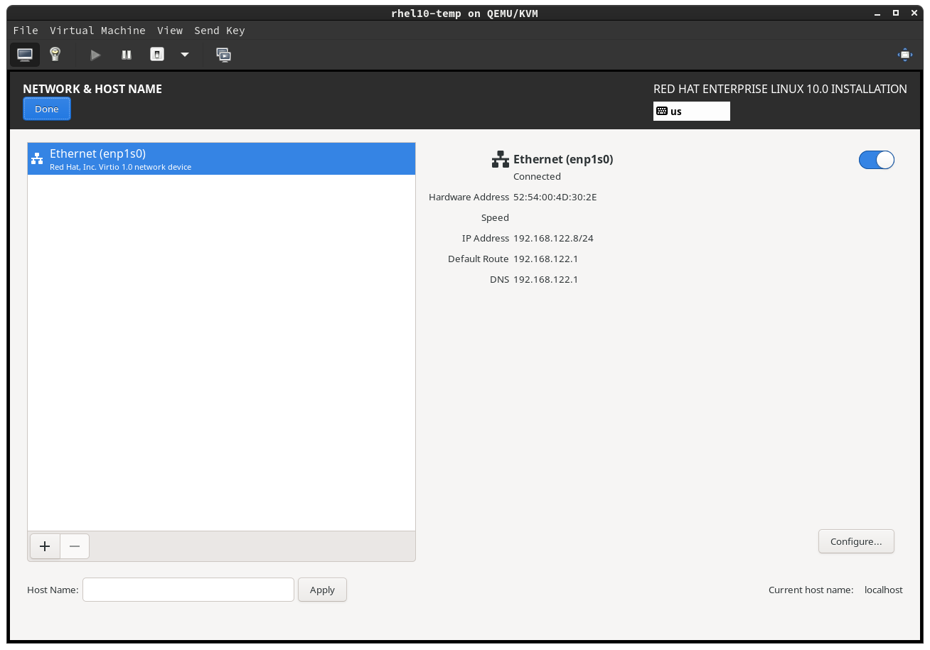Screen dimensions: 930x650
Task: Show the graphical console view
Action: tap(25, 55)
